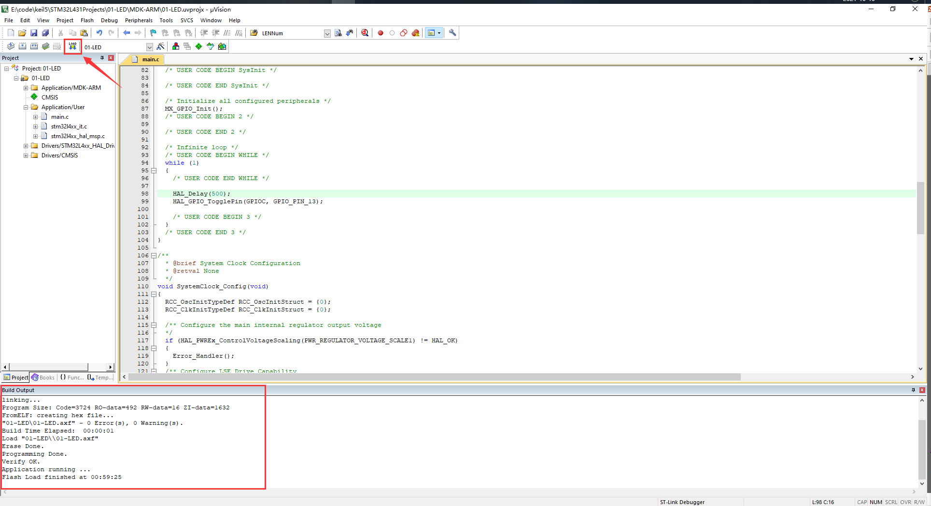Open a file using the Open icon
This screenshot has width=931, height=506.
[x=22, y=33]
